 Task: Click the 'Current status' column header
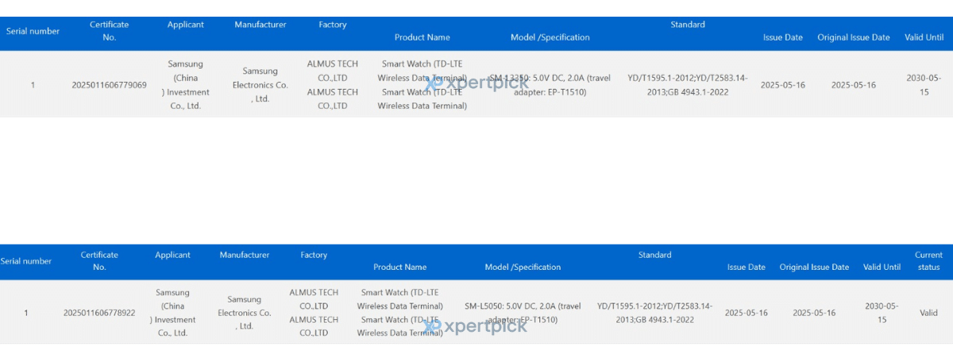(x=928, y=261)
